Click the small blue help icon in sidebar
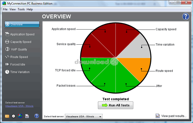Image resolution: width=193 pixels, height=123 pixels. (37, 116)
